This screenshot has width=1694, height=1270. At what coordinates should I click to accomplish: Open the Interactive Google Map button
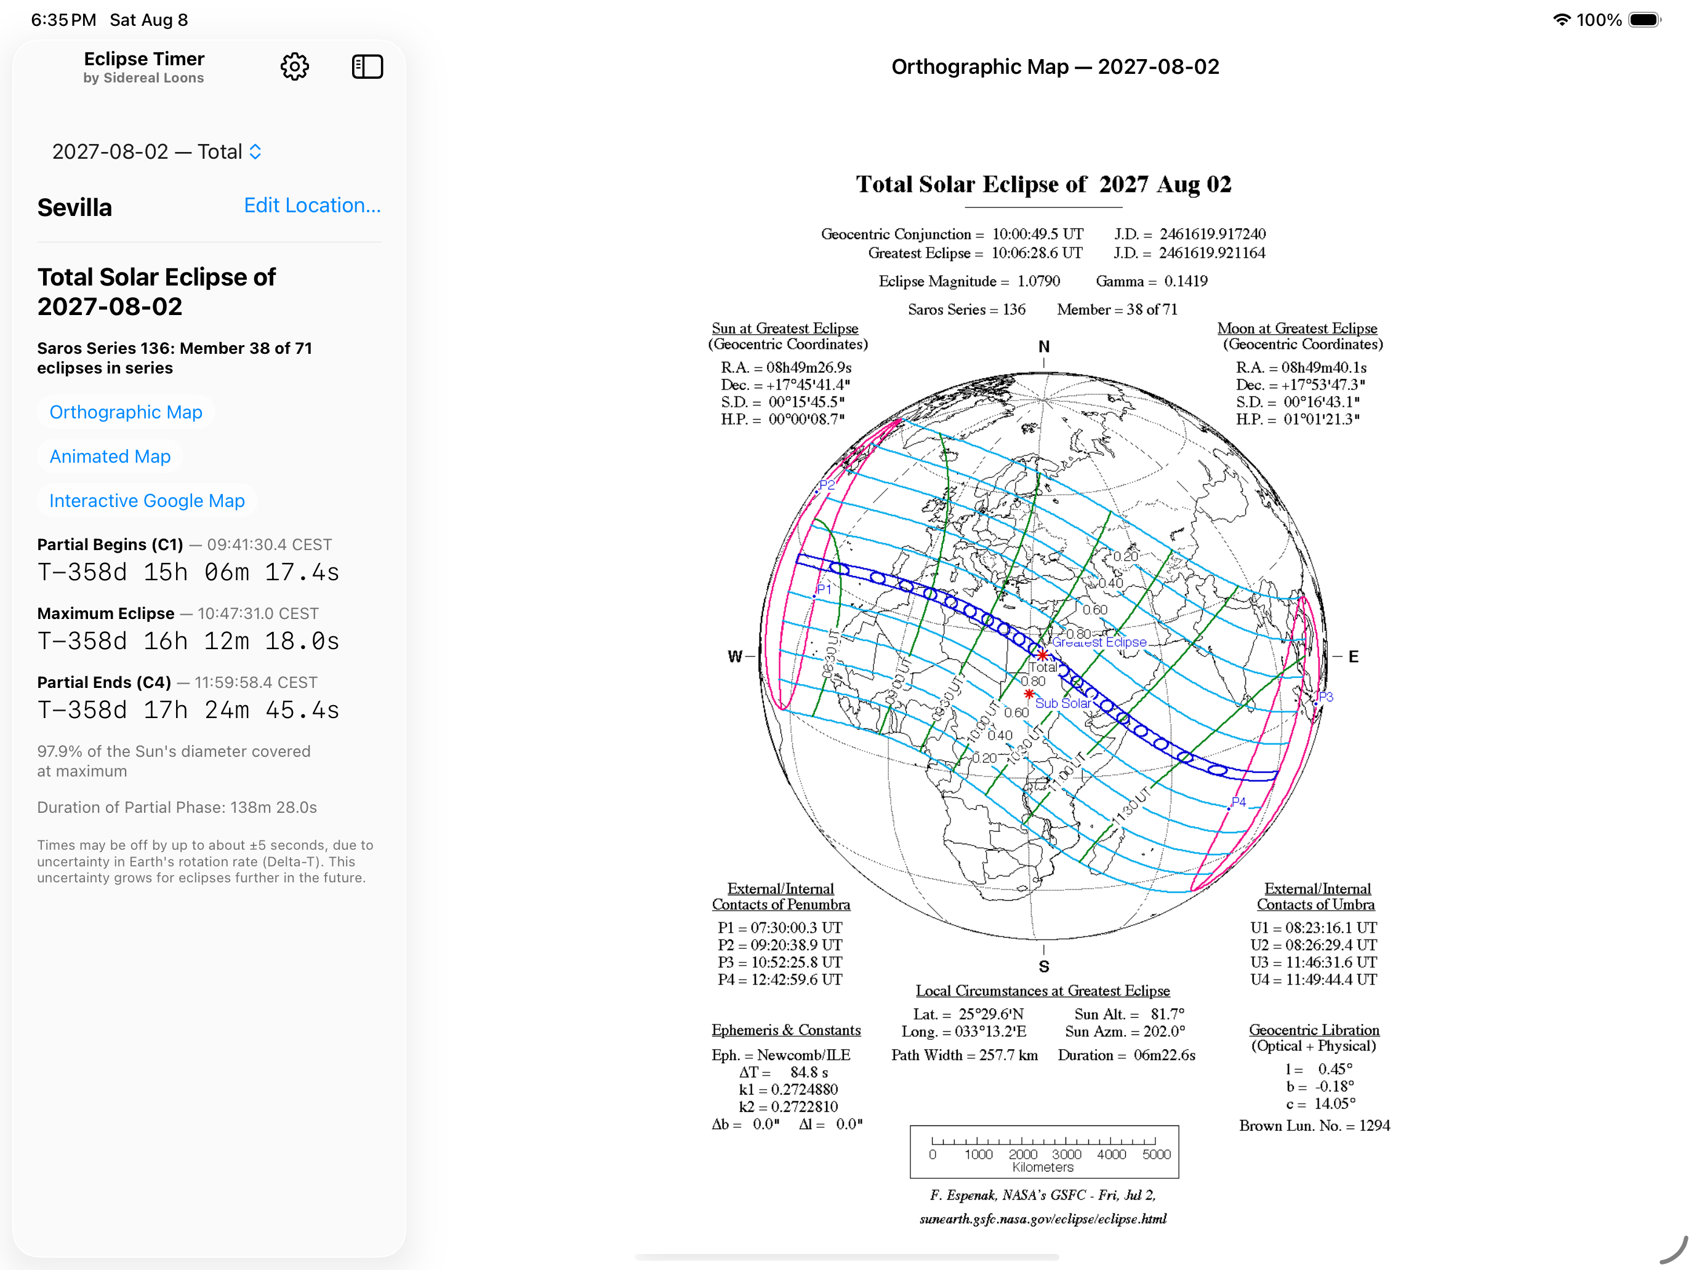147,501
